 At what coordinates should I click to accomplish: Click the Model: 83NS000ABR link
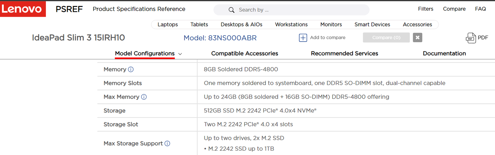[x=220, y=38]
